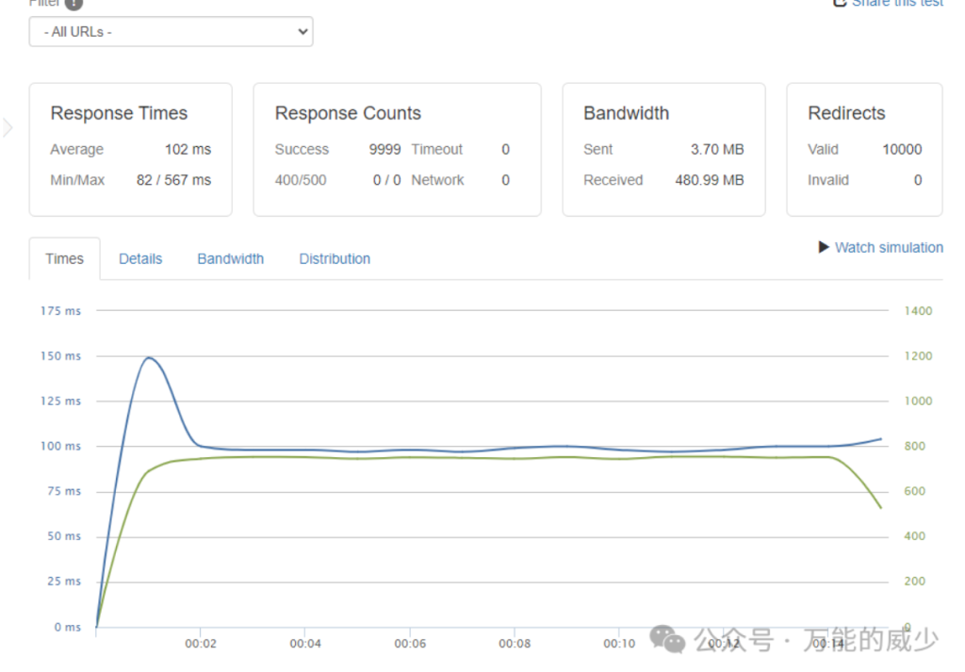965x672 pixels.
Task: Click the Valid redirects value 10000
Action: (902, 150)
